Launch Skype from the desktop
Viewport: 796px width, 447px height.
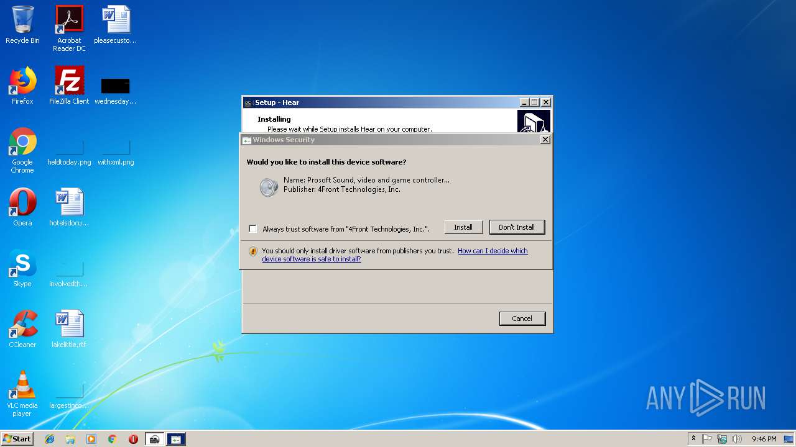tap(22, 268)
